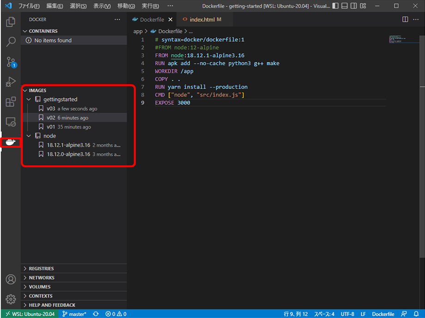Open the Manage gear icon
Screen dimensions: 425x318
[11, 299]
